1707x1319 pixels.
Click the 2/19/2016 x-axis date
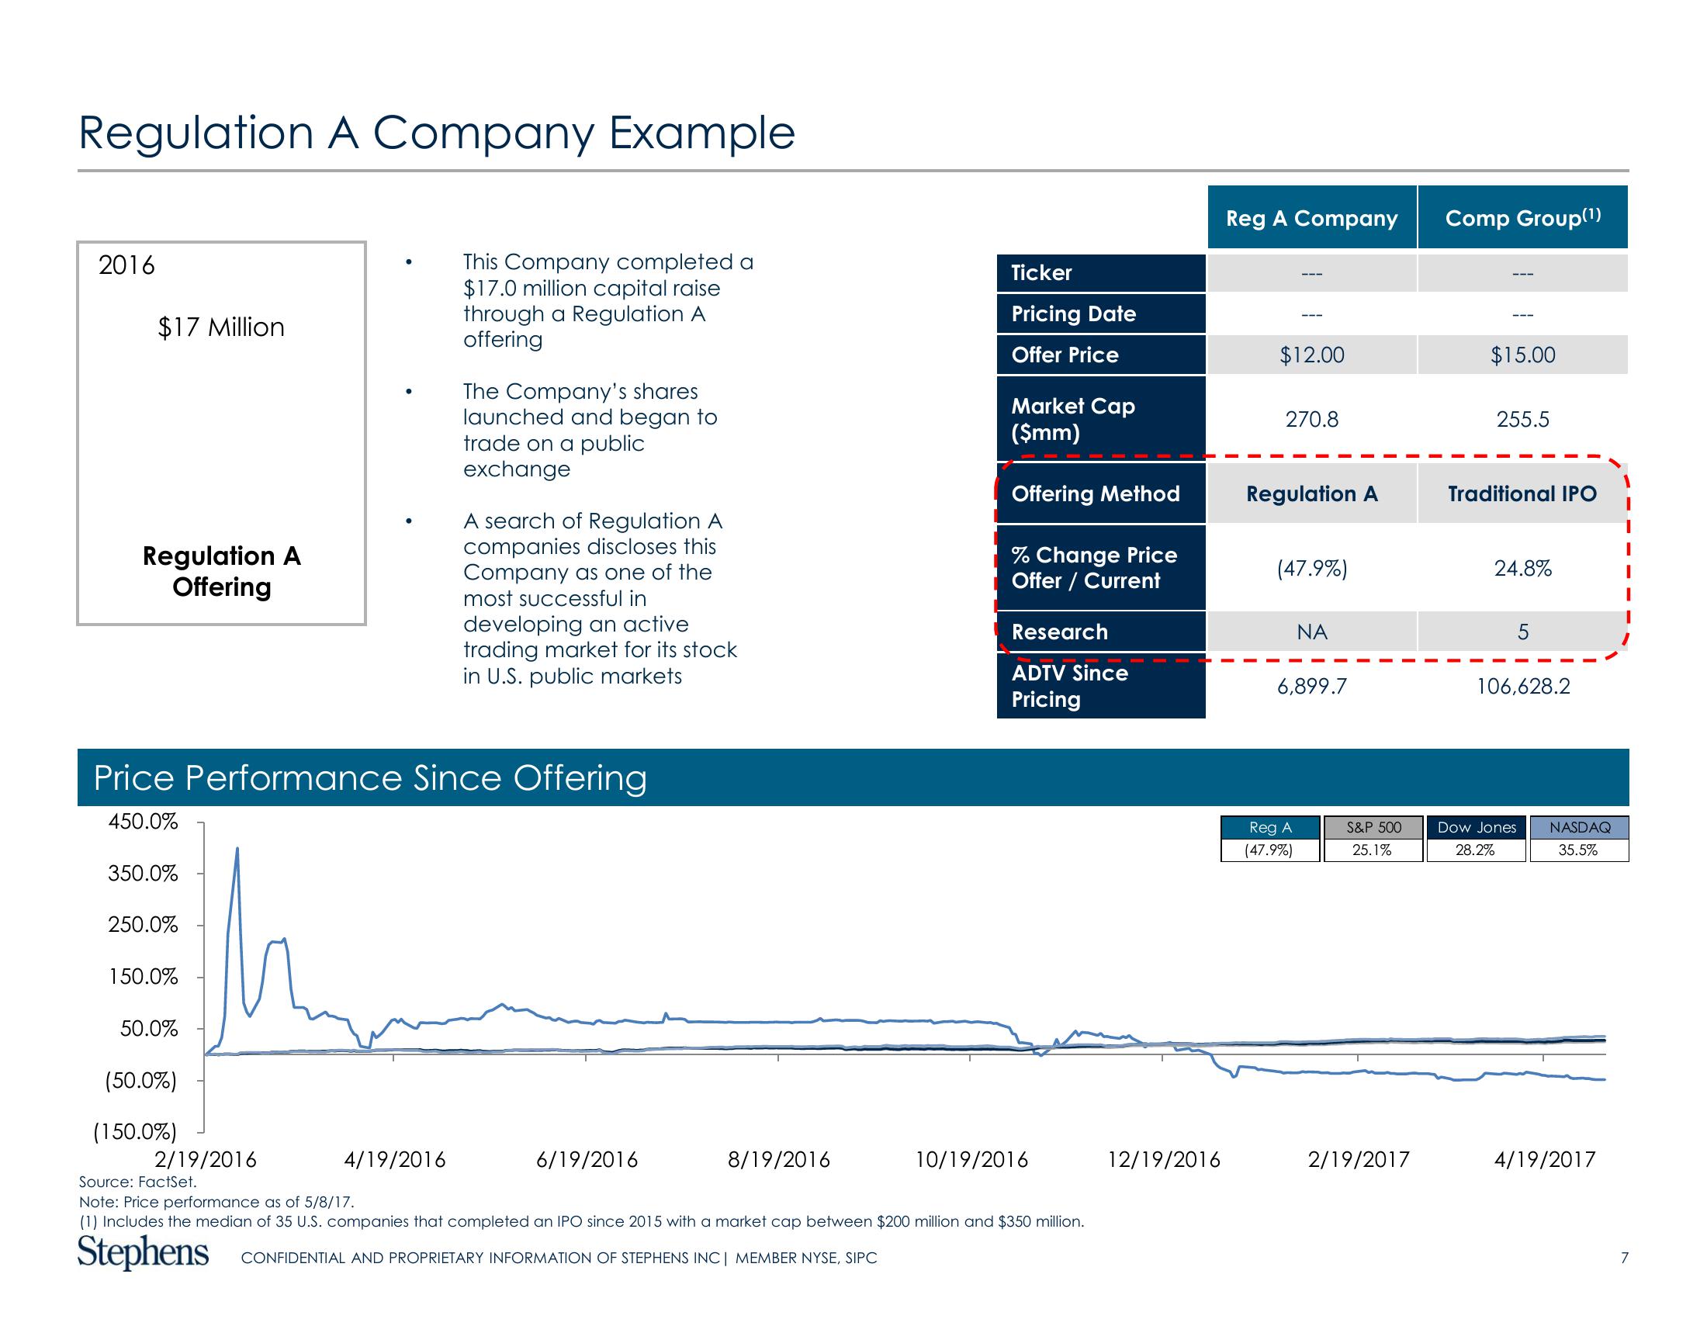point(206,1160)
